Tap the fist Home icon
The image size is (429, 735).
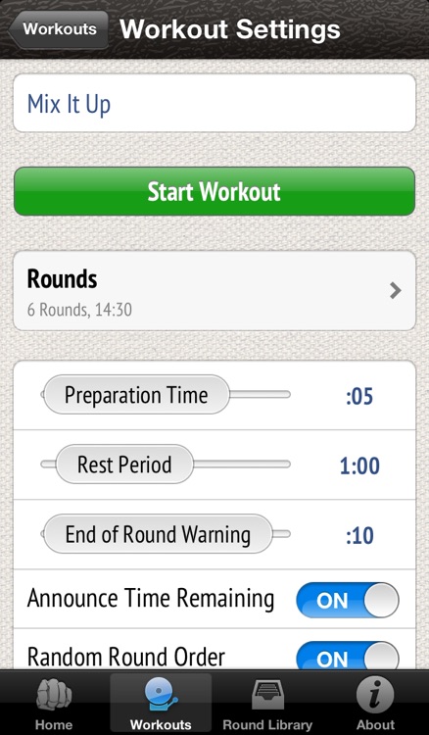click(54, 695)
